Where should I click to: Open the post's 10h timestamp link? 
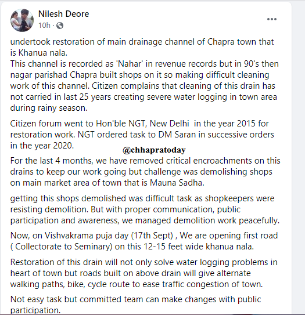(44, 26)
